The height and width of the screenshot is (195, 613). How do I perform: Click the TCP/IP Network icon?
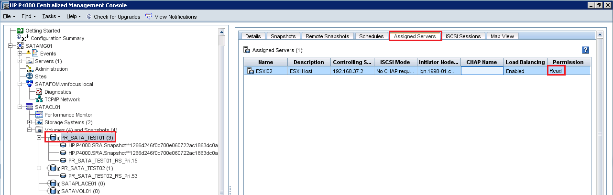click(39, 99)
